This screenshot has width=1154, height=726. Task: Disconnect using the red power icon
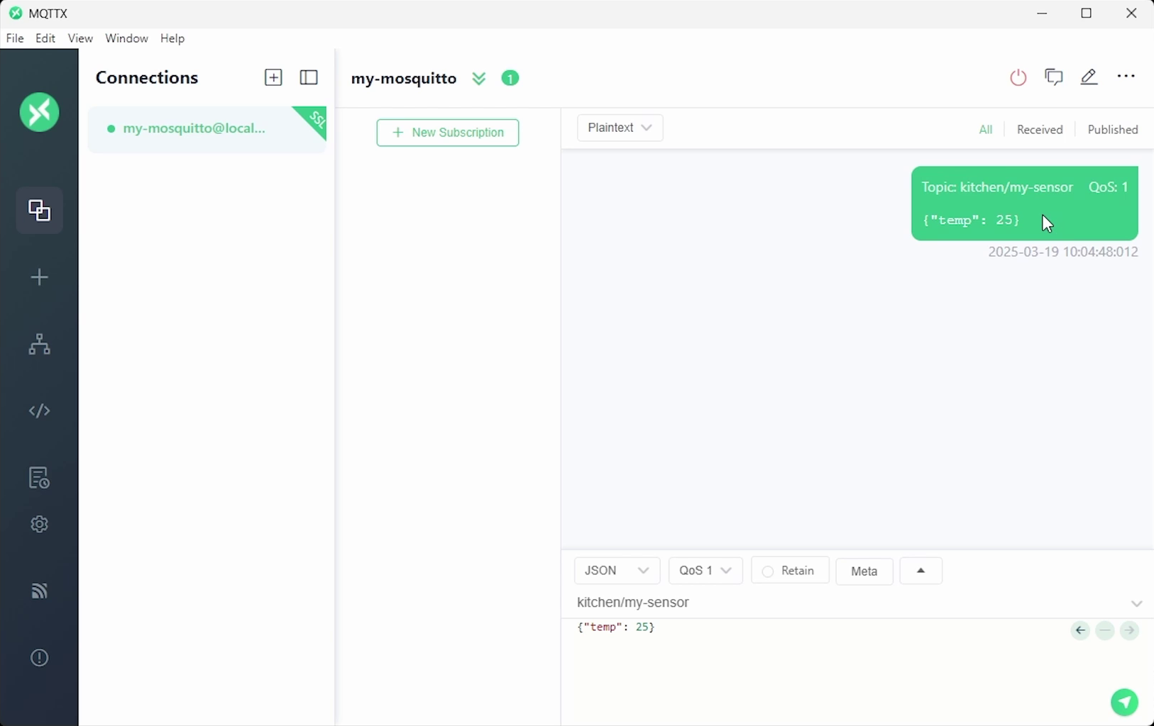1018,77
